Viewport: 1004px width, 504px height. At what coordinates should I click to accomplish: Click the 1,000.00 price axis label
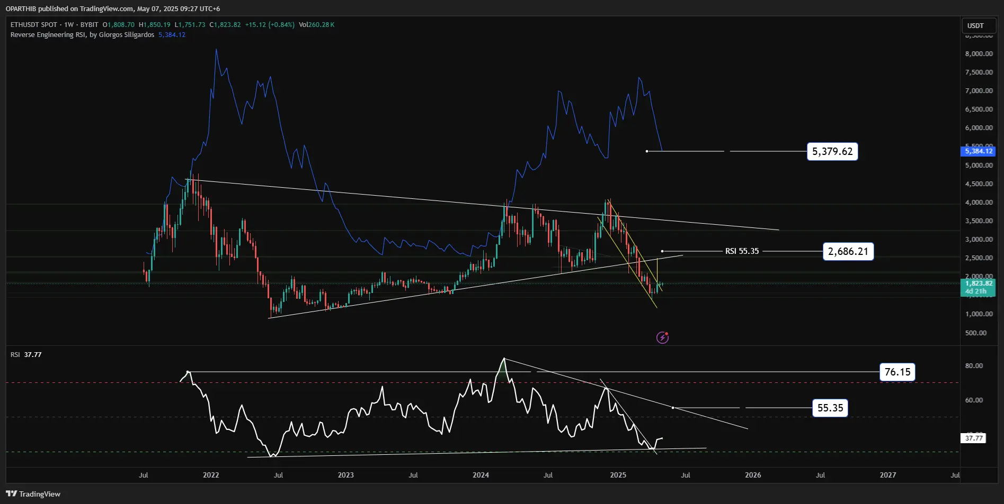[x=979, y=314]
